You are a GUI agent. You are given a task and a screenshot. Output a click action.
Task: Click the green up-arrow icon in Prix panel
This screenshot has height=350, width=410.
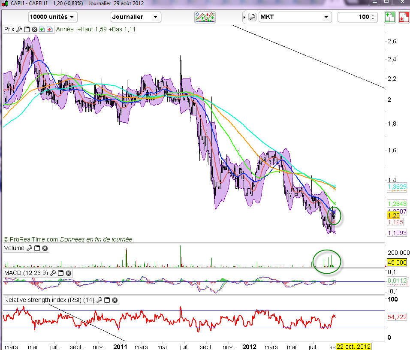point(42,30)
